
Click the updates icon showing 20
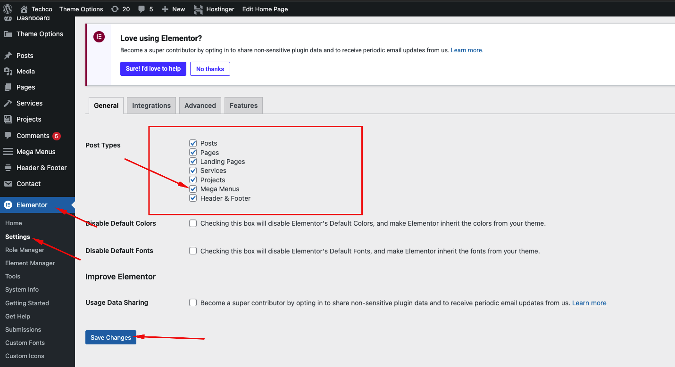click(x=115, y=9)
